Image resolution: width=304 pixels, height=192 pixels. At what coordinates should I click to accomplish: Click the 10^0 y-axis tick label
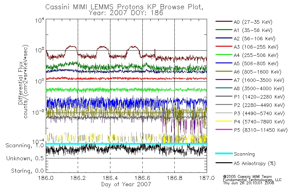(x=40, y=81)
